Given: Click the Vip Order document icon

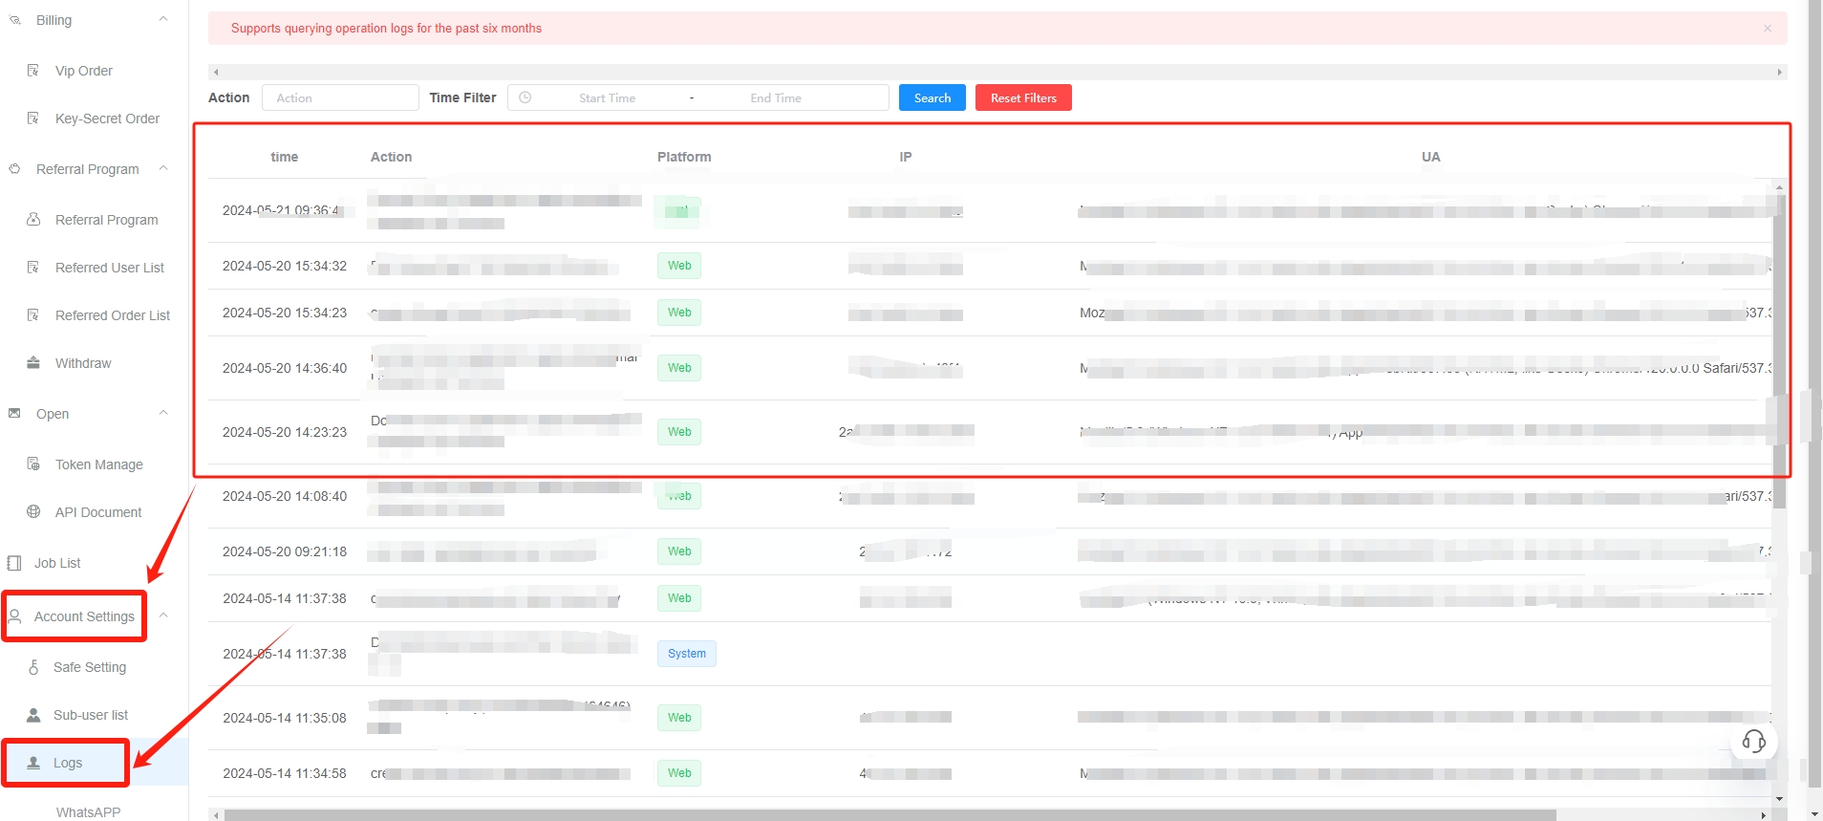Looking at the screenshot, I should coord(33,70).
